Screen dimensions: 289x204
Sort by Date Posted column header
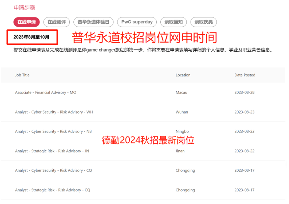pyautogui.click(x=245, y=75)
